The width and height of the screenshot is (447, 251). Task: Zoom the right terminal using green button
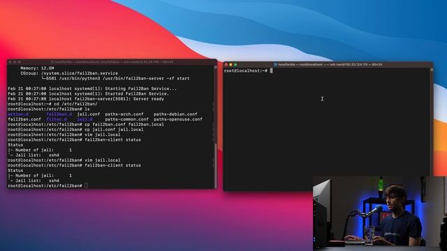(x=235, y=65)
